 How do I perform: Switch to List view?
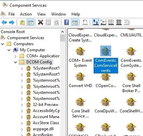111,22
